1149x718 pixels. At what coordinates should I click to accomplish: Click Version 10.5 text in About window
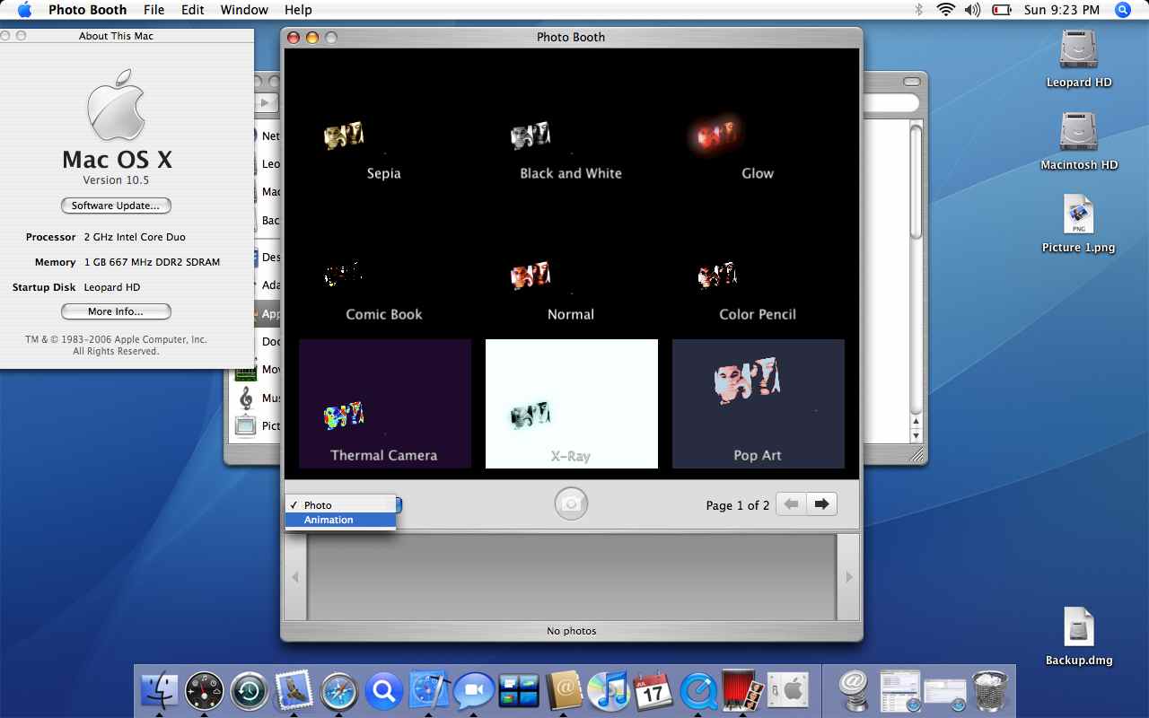[x=116, y=180]
